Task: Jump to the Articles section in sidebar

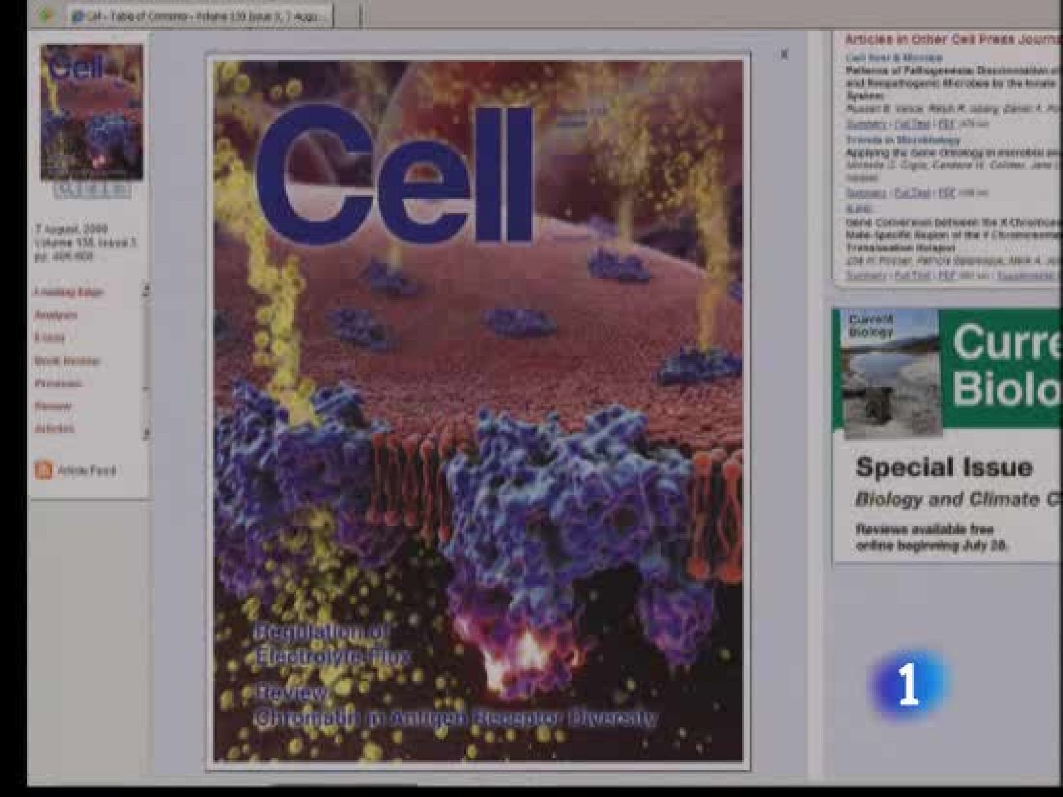Action: click(x=54, y=429)
